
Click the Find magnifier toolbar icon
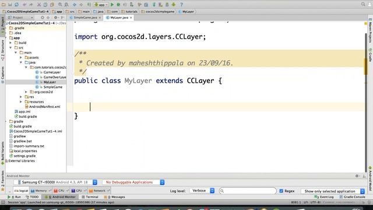60,5
